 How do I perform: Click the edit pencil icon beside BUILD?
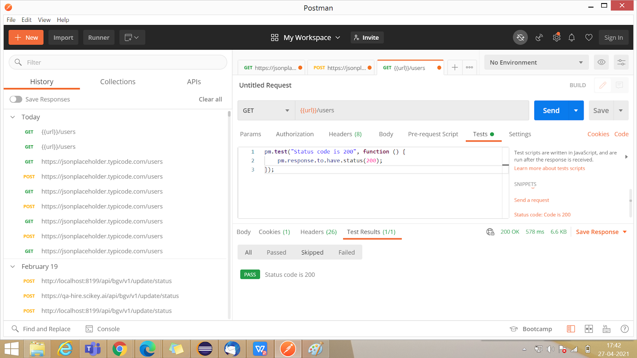[603, 85]
